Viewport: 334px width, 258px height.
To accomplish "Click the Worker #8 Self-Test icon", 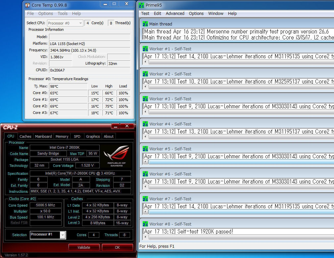I will coord(145,224).
